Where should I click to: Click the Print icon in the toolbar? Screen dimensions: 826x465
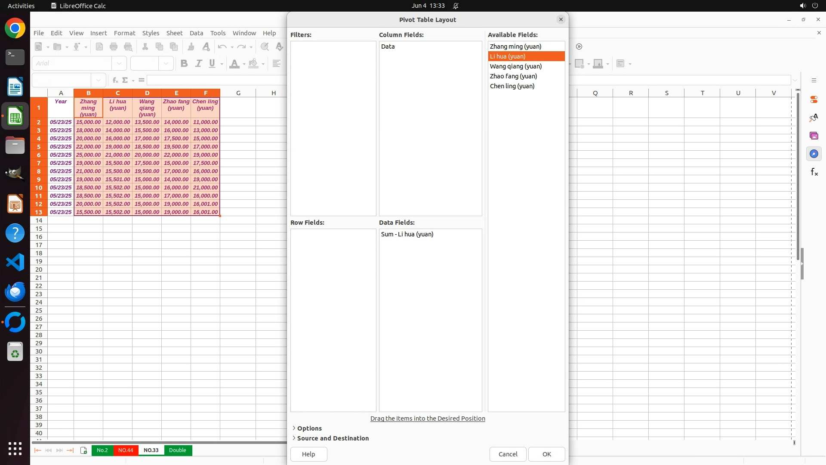pos(114,46)
